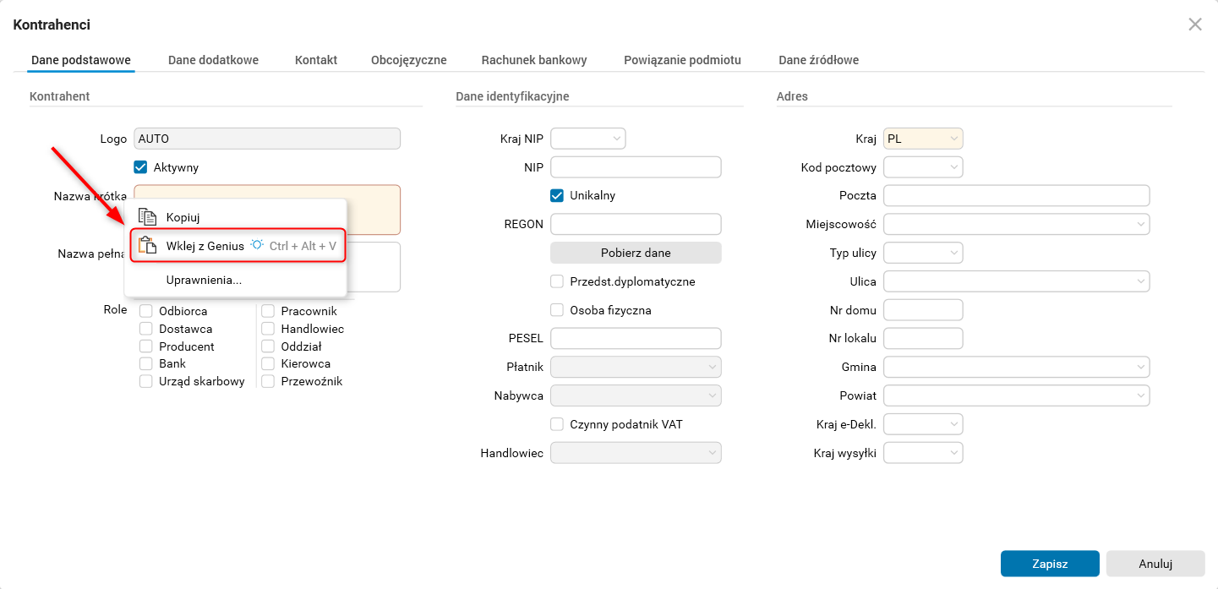Choose Uprawnienia... from context menu
1218x589 pixels.
204,280
